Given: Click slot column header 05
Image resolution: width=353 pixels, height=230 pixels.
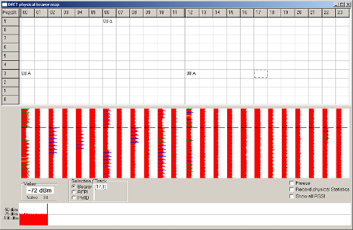Looking at the screenshot, I should point(96,13).
